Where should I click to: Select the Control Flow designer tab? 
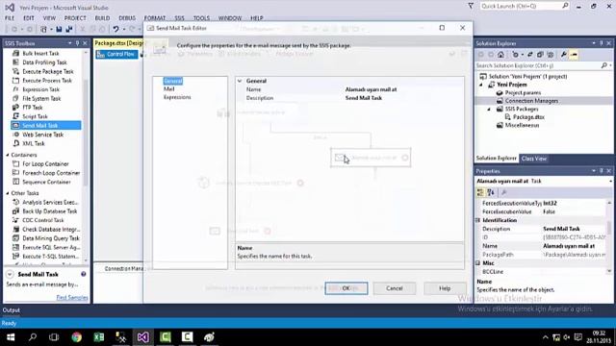coord(116,55)
